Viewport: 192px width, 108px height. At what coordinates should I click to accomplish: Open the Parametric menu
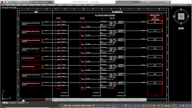coord(69,5)
